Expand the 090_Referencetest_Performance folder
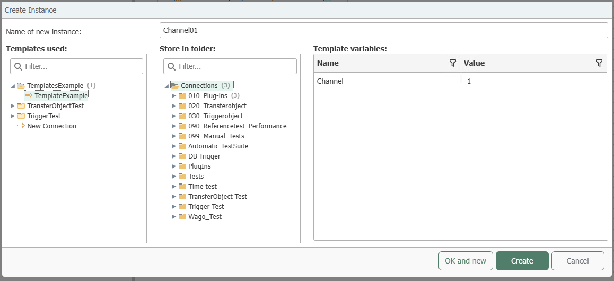 [x=174, y=126]
